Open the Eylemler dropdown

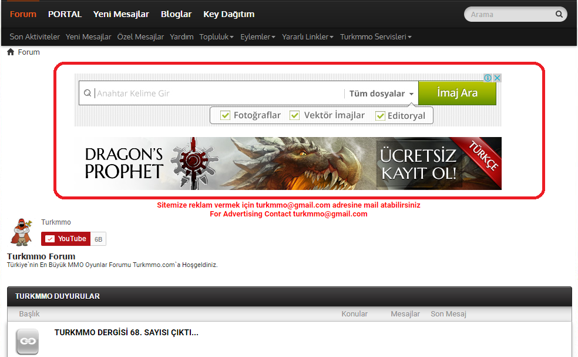point(257,37)
